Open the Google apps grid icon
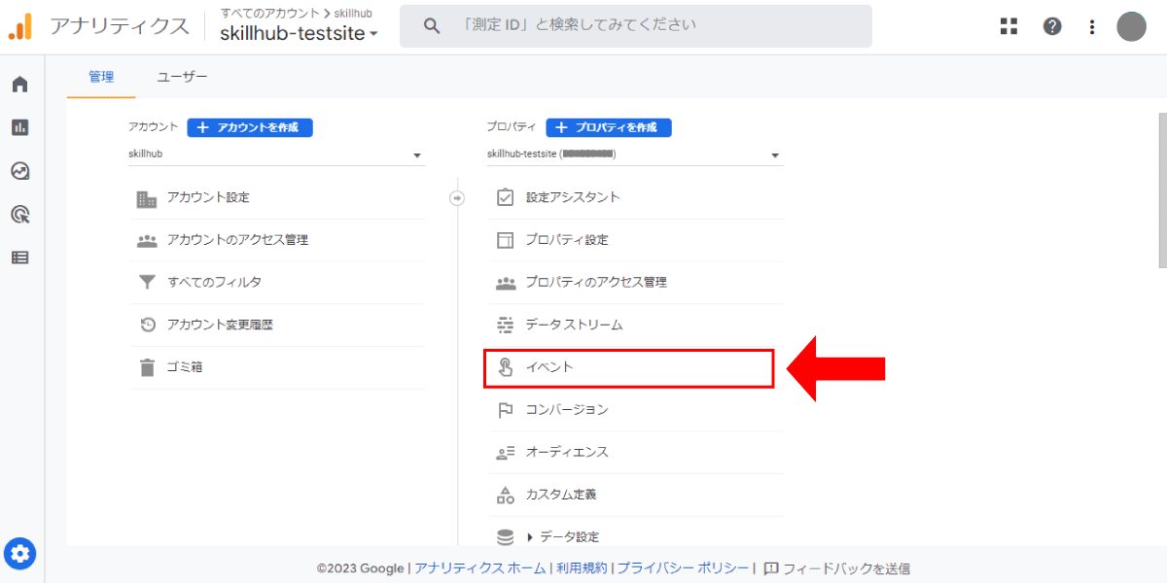Screen dimensions: 1167x583 [x=1008, y=26]
